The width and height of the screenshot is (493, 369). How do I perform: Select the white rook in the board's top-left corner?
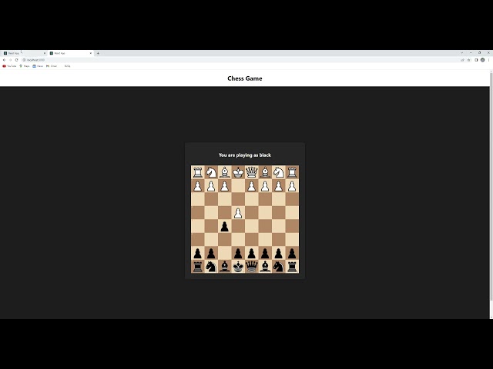198,172
